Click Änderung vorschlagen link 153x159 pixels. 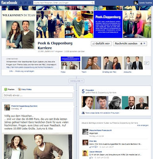click(x=25, y=71)
